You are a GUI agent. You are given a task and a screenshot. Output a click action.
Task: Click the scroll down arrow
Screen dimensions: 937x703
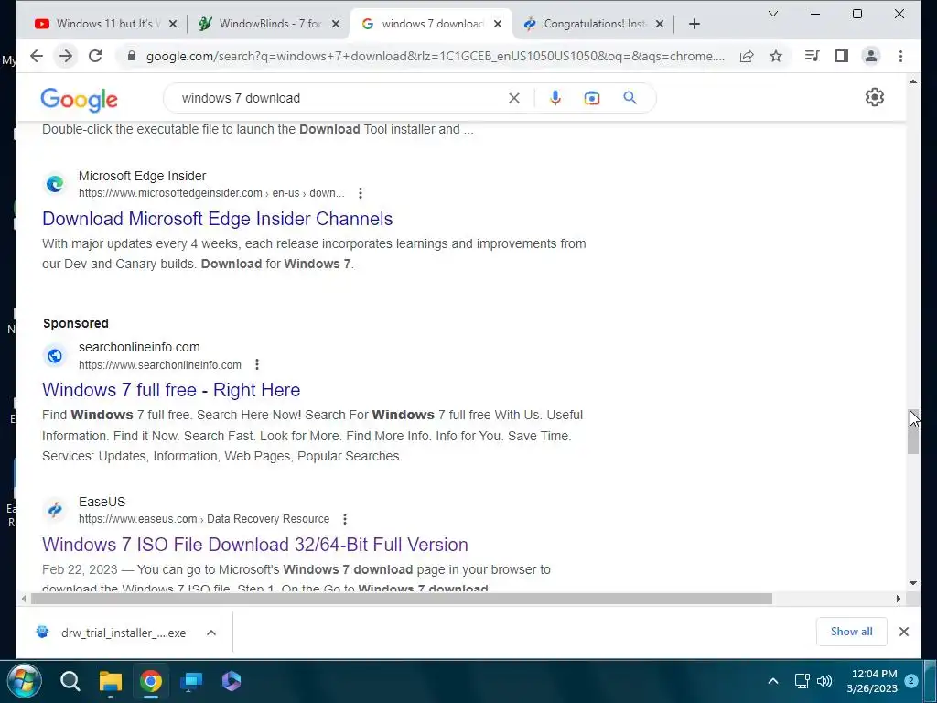point(913,583)
